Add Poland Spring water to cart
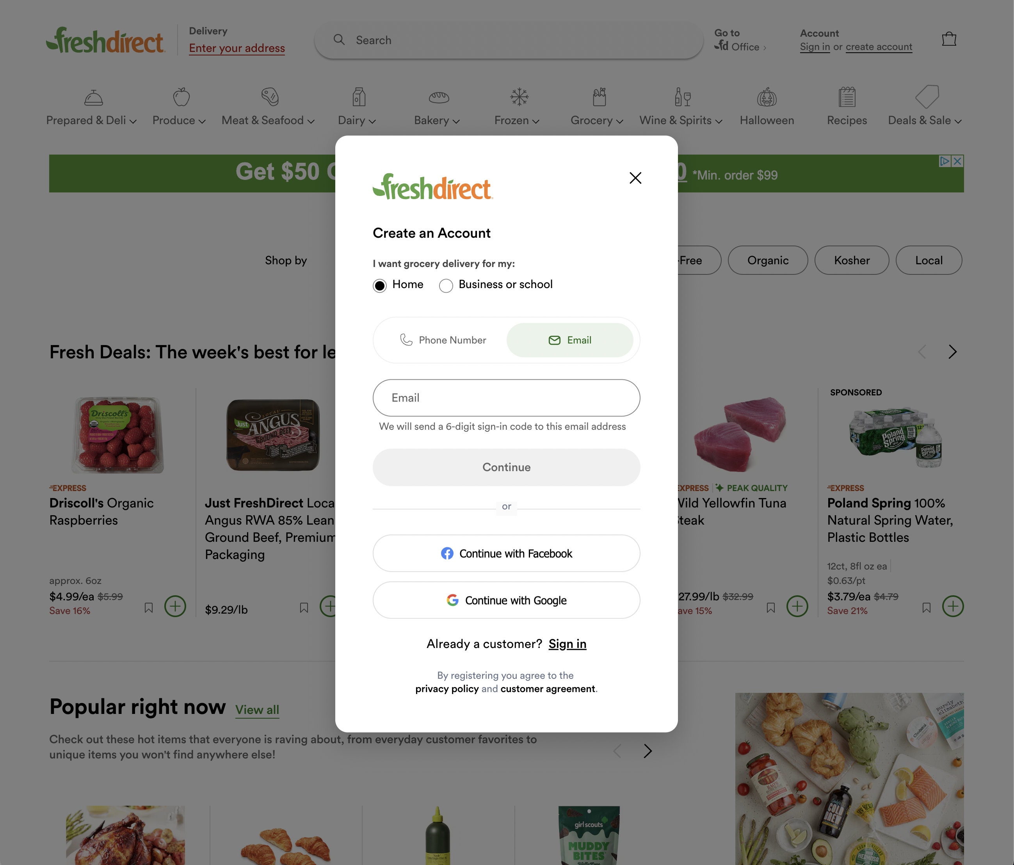The height and width of the screenshot is (865, 1014). tap(953, 606)
